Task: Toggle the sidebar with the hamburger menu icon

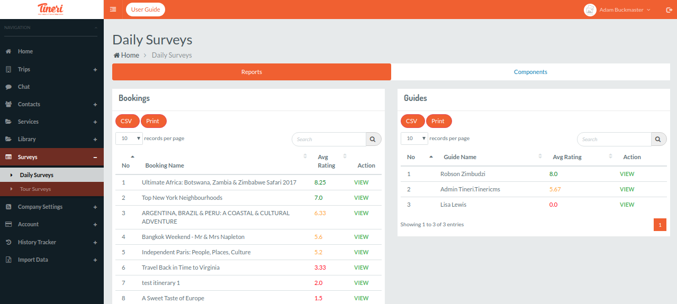Action: click(x=113, y=10)
